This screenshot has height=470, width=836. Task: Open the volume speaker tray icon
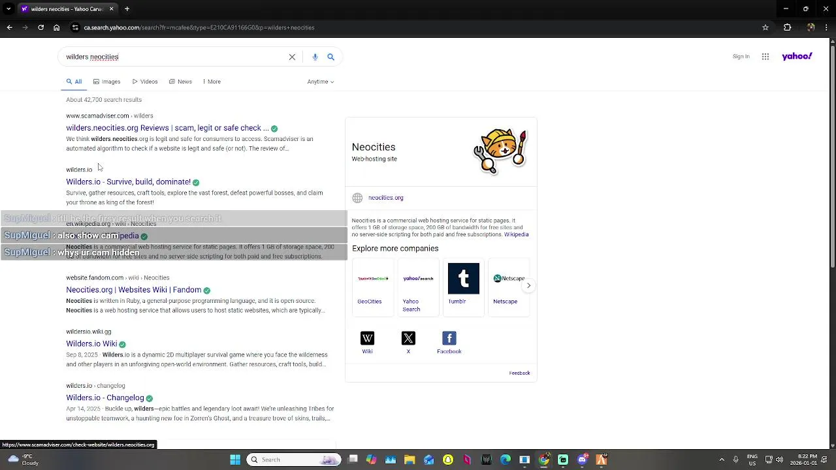click(x=779, y=460)
